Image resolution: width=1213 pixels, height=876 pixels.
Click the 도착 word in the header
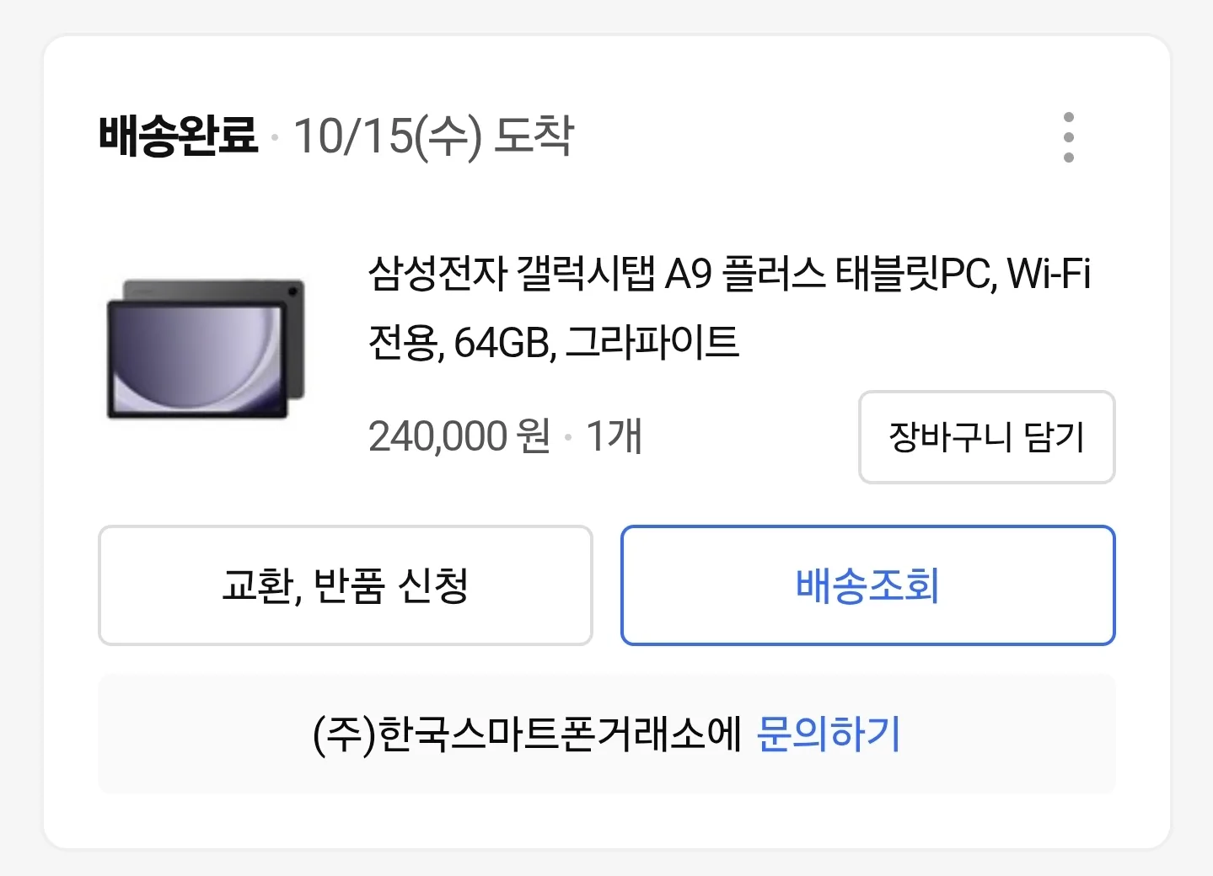(x=533, y=135)
